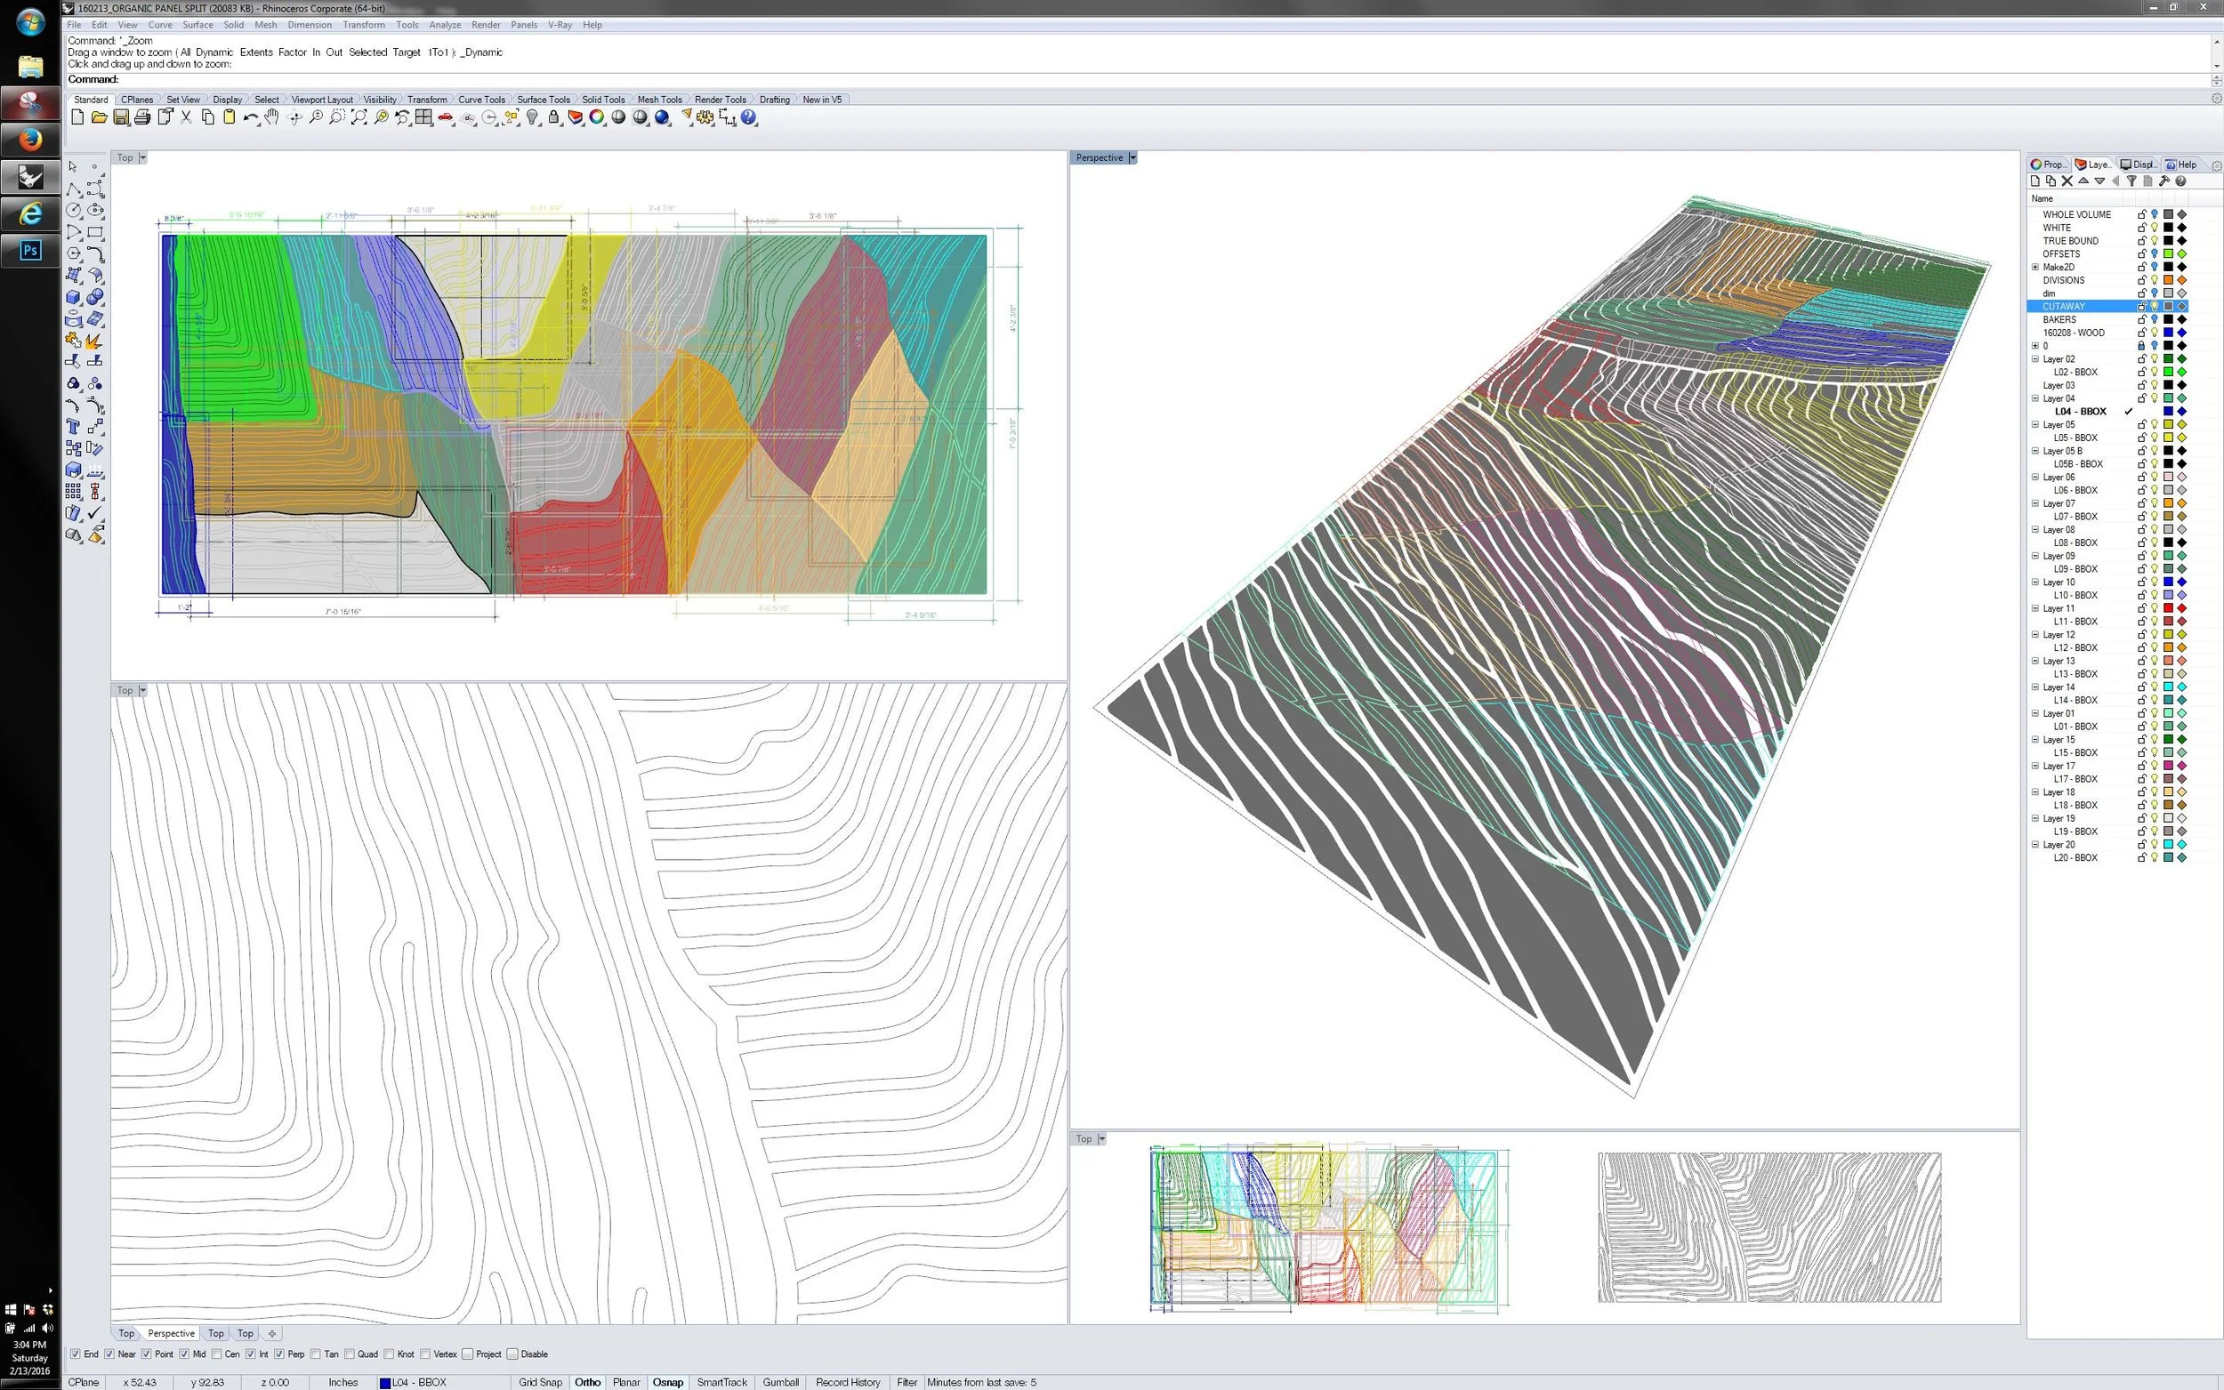The width and height of the screenshot is (2224, 1390).
Task: Click the Undo arrow icon
Action: [250, 117]
